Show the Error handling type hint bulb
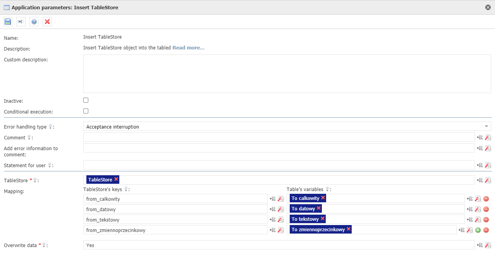 (x=50, y=127)
